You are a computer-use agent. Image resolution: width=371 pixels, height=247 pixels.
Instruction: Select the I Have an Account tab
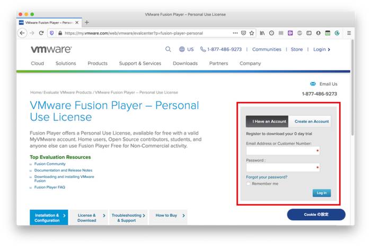click(x=267, y=121)
